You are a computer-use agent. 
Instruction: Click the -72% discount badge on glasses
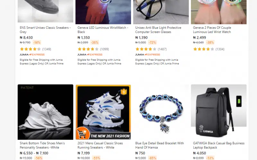[152, 43]
